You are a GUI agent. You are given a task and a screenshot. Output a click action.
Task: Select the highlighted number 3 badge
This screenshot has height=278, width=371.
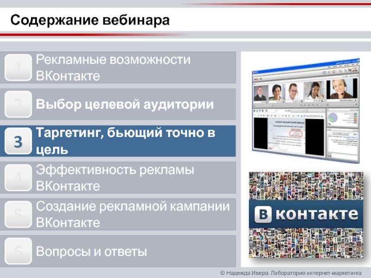18,141
